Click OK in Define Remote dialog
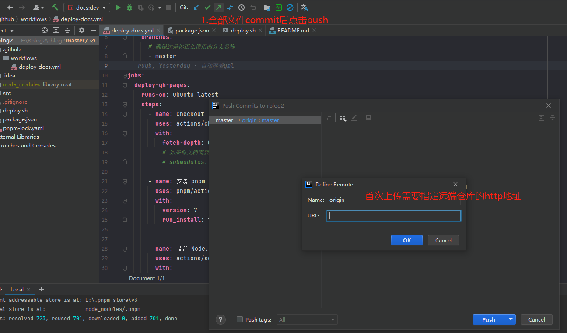 coord(407,240)
